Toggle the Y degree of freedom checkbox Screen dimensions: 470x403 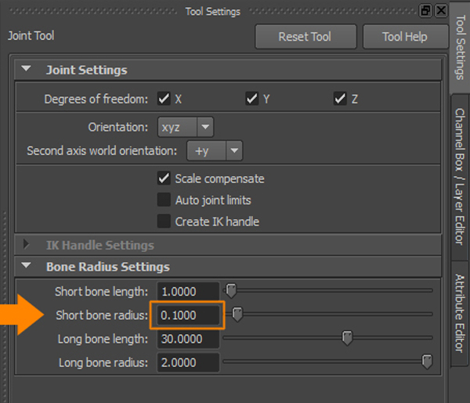pos(251,99)
